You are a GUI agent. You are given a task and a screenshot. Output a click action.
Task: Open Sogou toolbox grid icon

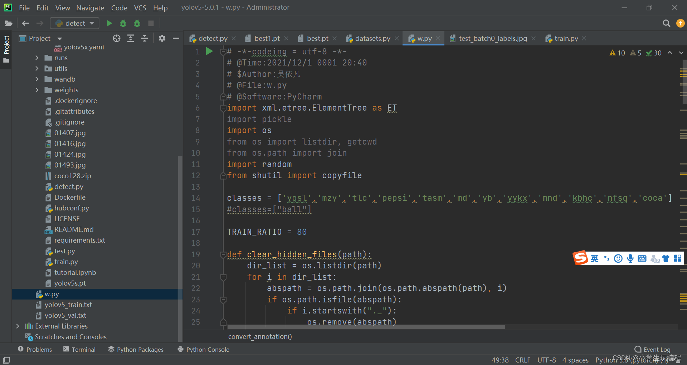[x=677, y=258]
